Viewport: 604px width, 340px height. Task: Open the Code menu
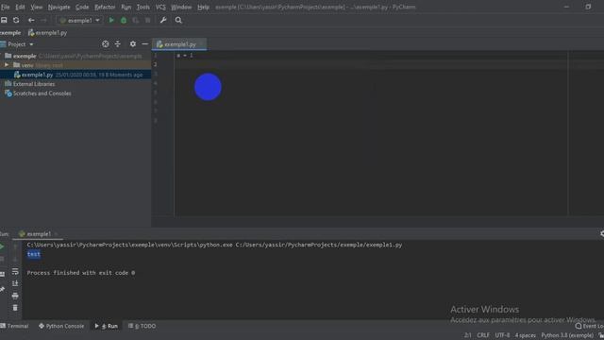point(82,7)
